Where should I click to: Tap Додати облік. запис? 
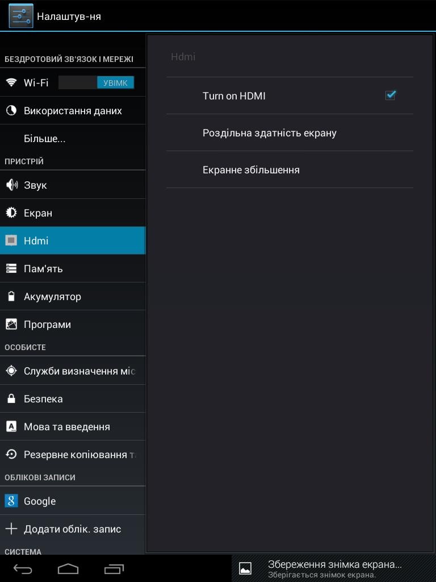coord(73,529)
